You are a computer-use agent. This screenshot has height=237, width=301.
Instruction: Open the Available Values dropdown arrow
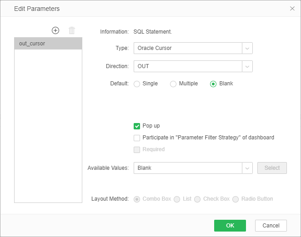247,168
